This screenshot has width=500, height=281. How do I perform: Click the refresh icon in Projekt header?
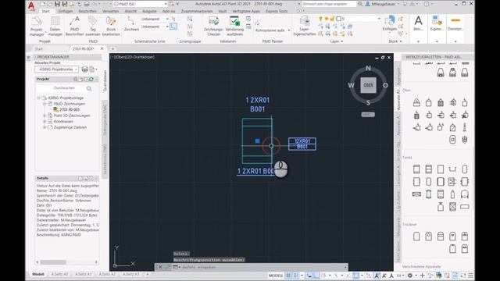91,79
